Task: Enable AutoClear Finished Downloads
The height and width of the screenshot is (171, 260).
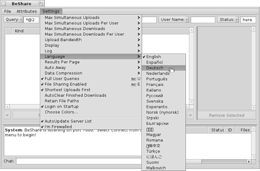Action: [x=91, y=95]
